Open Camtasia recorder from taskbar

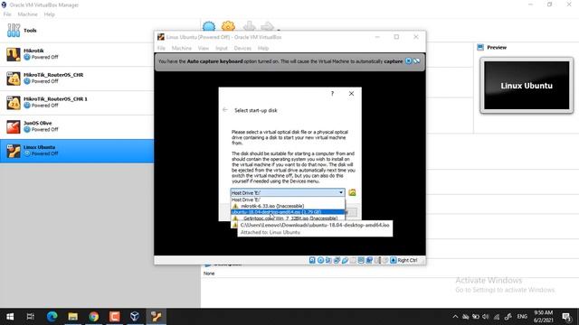click(x=115, y=317)
